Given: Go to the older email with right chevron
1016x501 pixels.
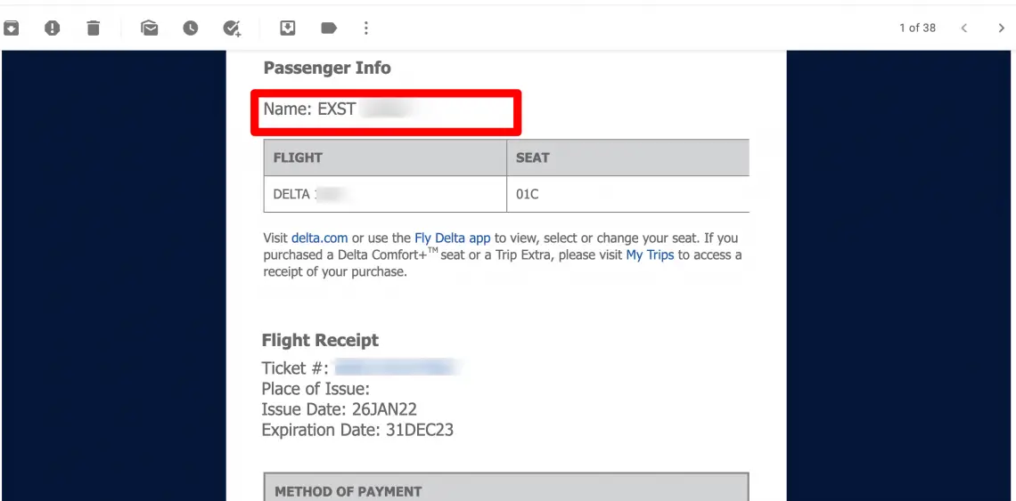Looking at the screenshot, I should pos(1001,28).
